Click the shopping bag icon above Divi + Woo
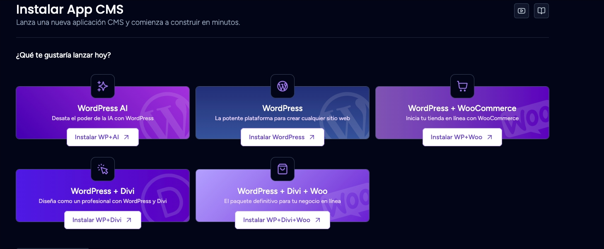Image resolution: width=604 pixels, height=249 pixels. (283, 169)
